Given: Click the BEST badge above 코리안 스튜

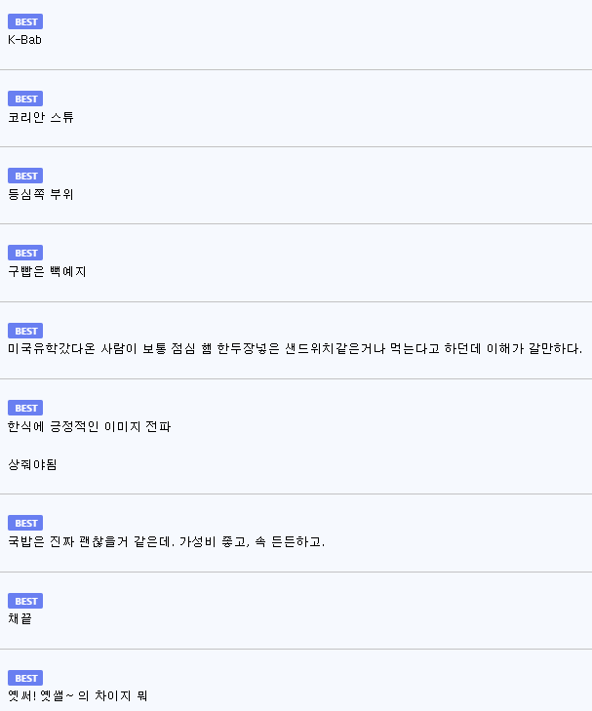Looking at the screenshot, I should [25, 99].
